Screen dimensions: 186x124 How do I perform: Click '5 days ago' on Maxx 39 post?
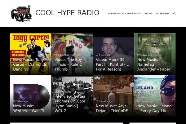pos(105,55)
